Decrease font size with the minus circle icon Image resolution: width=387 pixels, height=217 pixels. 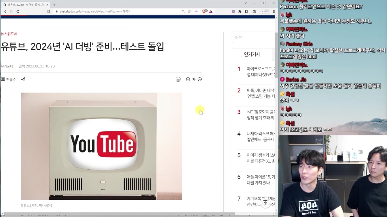200,79
